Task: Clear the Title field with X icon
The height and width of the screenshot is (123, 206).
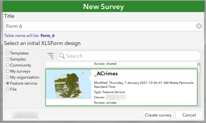Action: coord(199,26)
